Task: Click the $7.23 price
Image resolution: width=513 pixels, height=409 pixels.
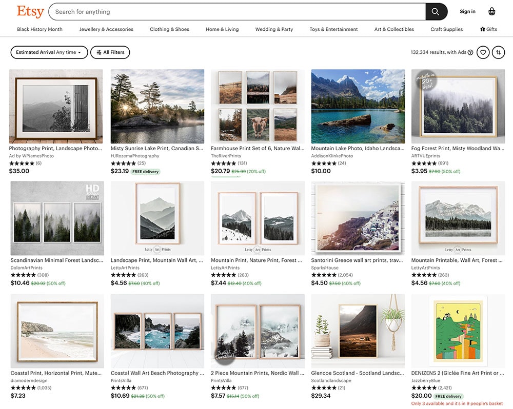Action: tap(18, 396)
